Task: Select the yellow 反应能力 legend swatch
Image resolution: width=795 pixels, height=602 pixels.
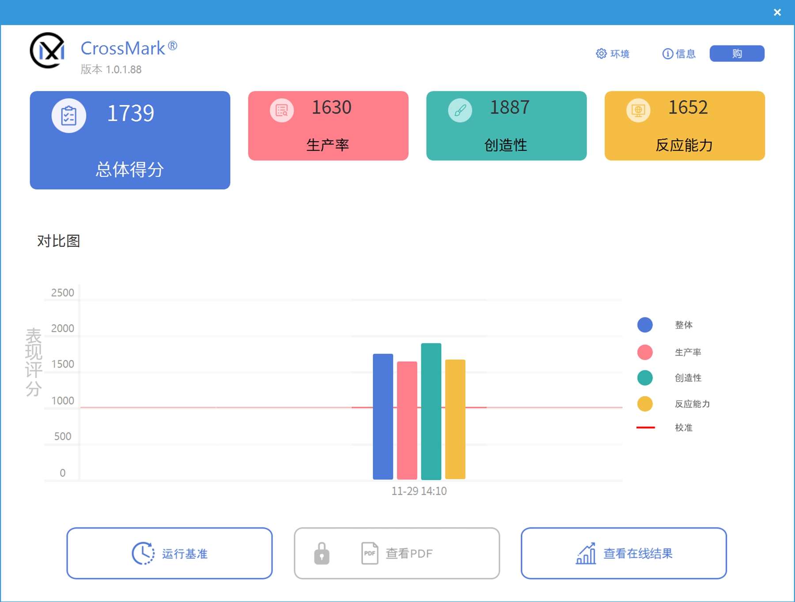Action: tap(644, 403)
